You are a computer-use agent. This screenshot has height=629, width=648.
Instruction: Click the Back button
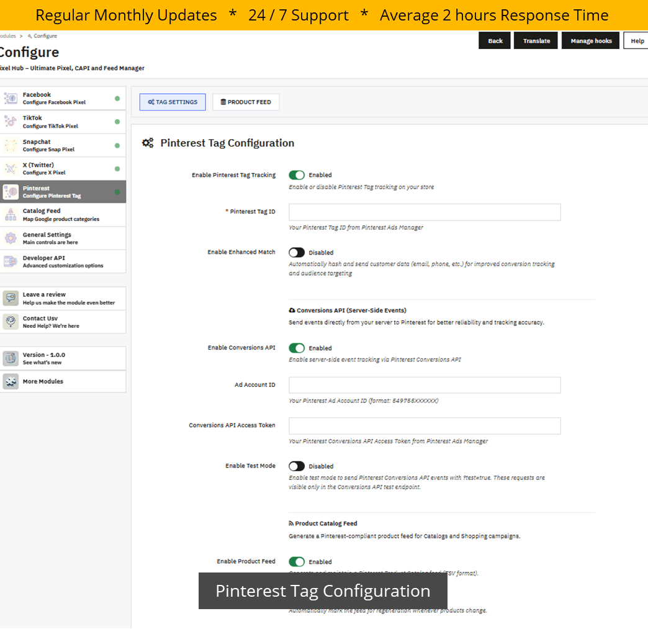click(x=495, y=40)
